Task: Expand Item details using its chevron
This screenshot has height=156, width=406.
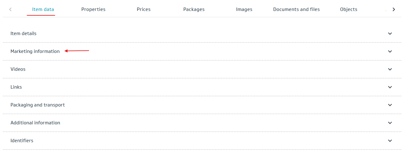Action: [x=390, y=34]
